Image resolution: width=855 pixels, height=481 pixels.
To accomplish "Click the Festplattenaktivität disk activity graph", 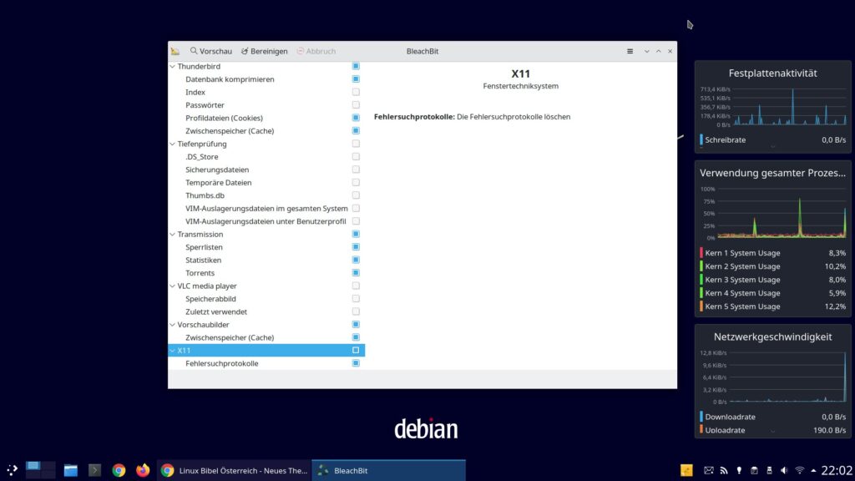I will coord(772,107).
